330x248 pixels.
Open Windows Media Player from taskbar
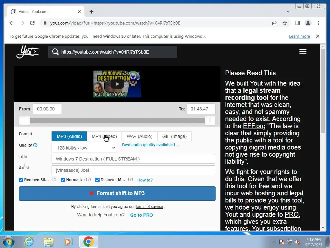pyautogui.click(x=68, y=242)
